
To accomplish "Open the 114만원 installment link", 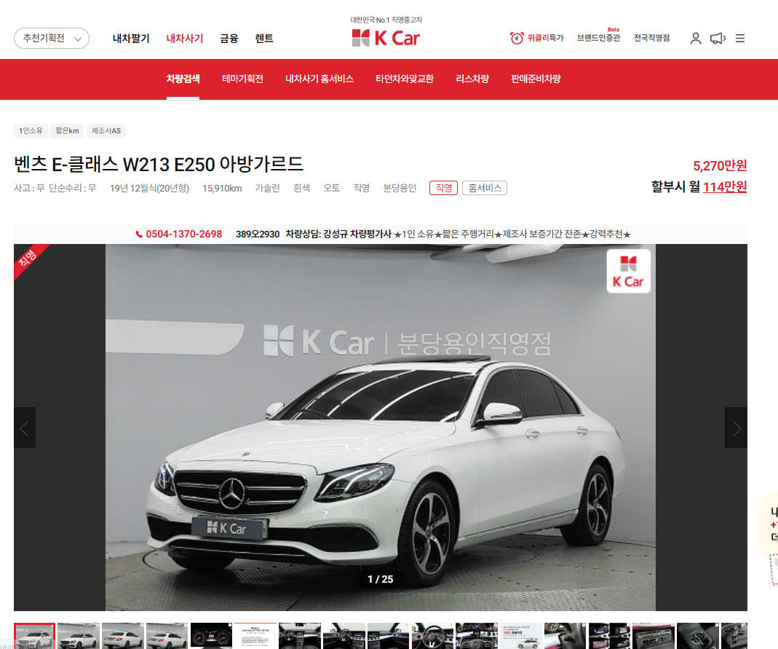I will [725, 186].
